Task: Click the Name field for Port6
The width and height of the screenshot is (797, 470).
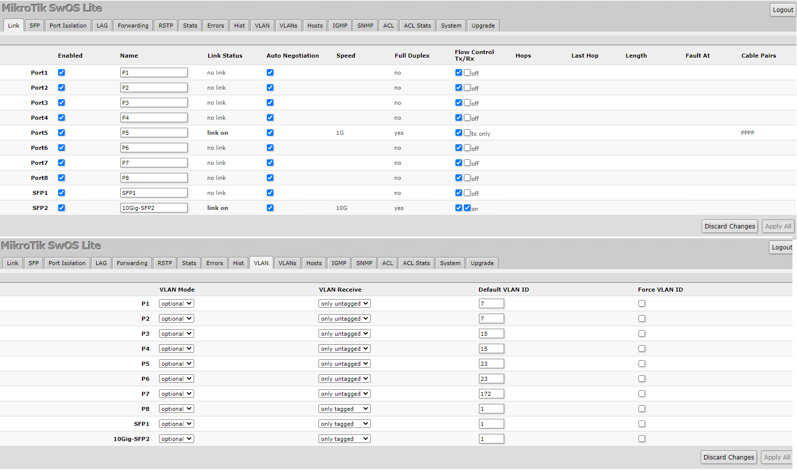Action: pos(154,148)
